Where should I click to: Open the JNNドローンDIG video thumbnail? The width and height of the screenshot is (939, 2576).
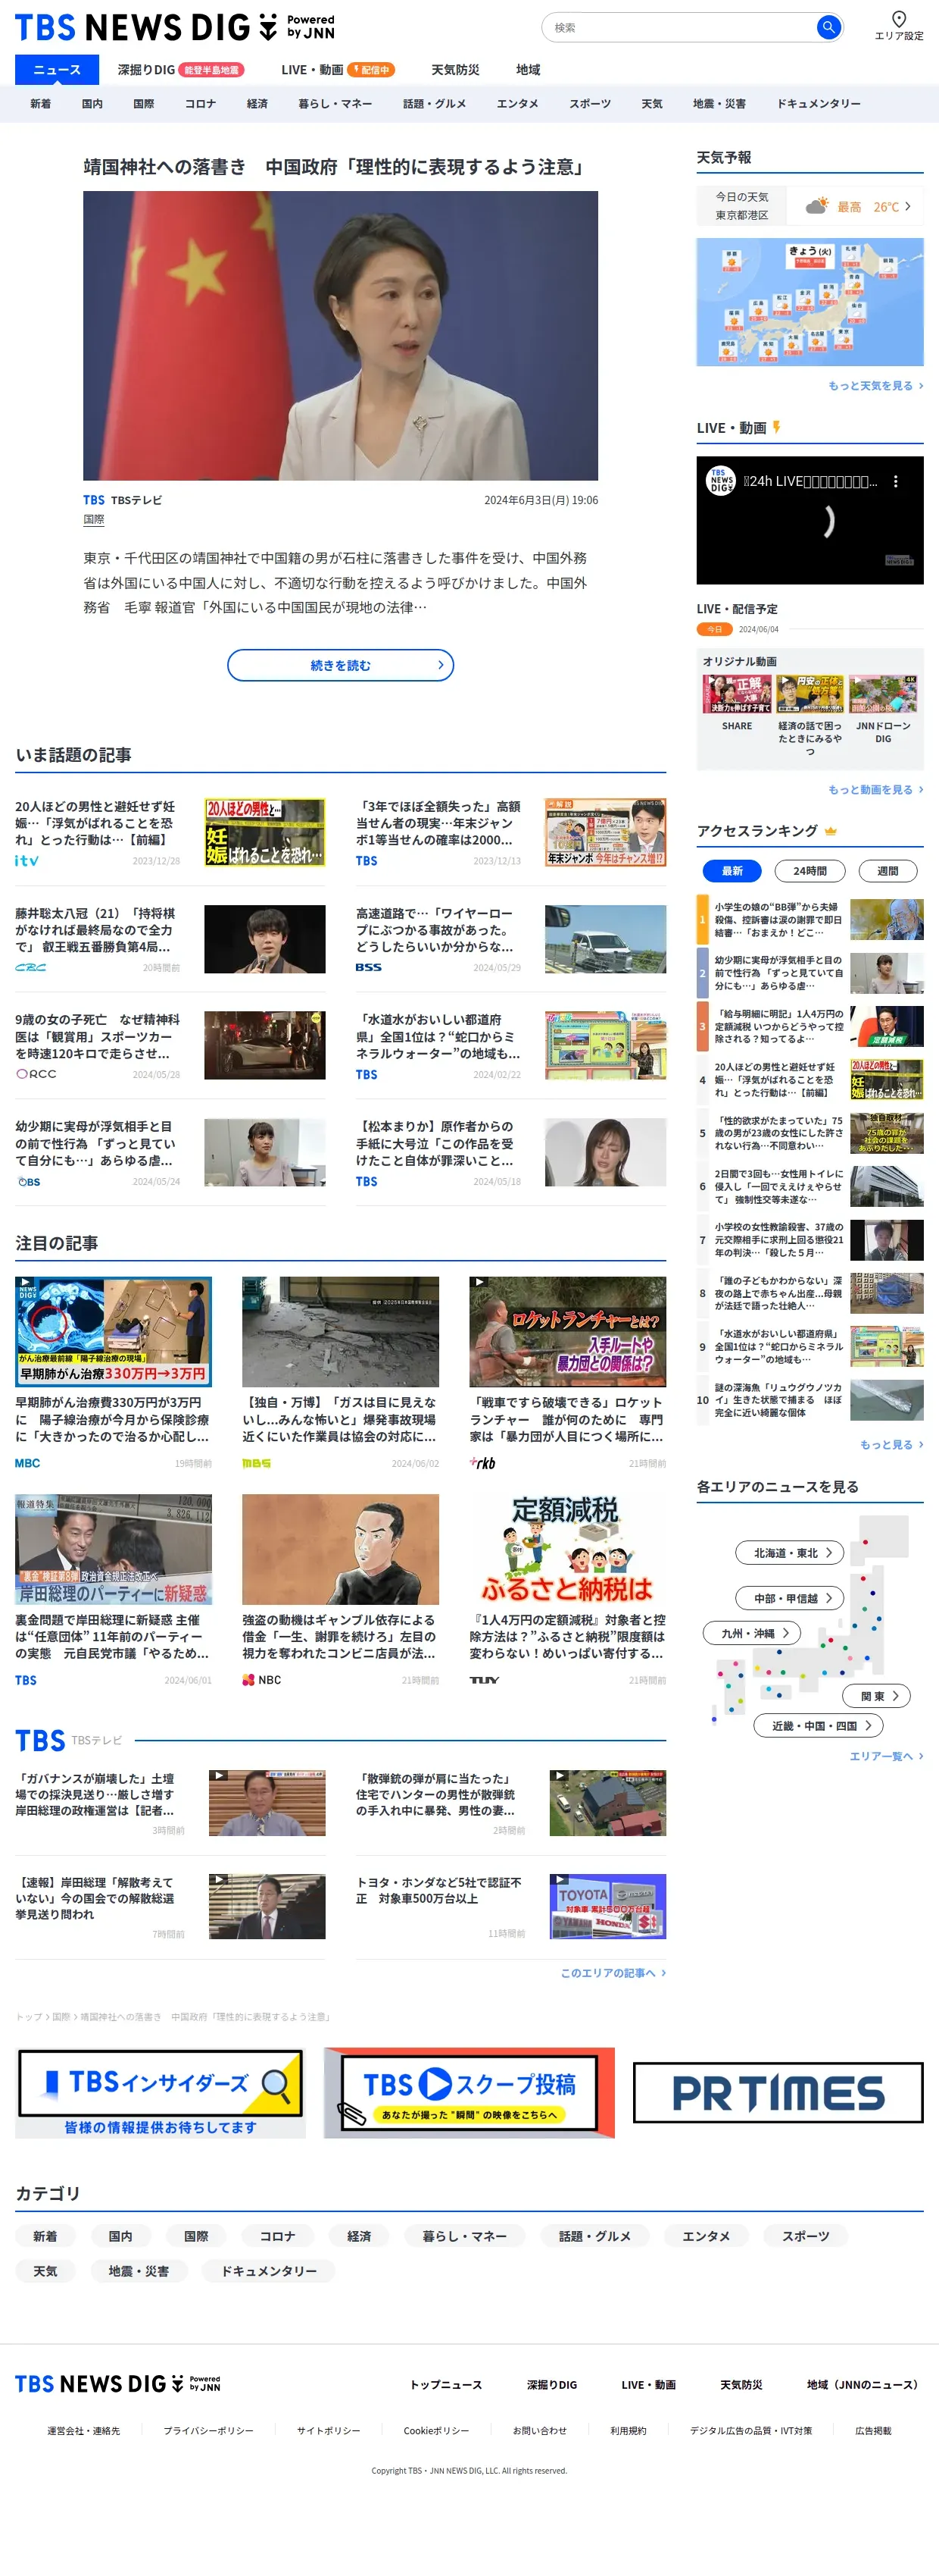(x=883, y=693)
